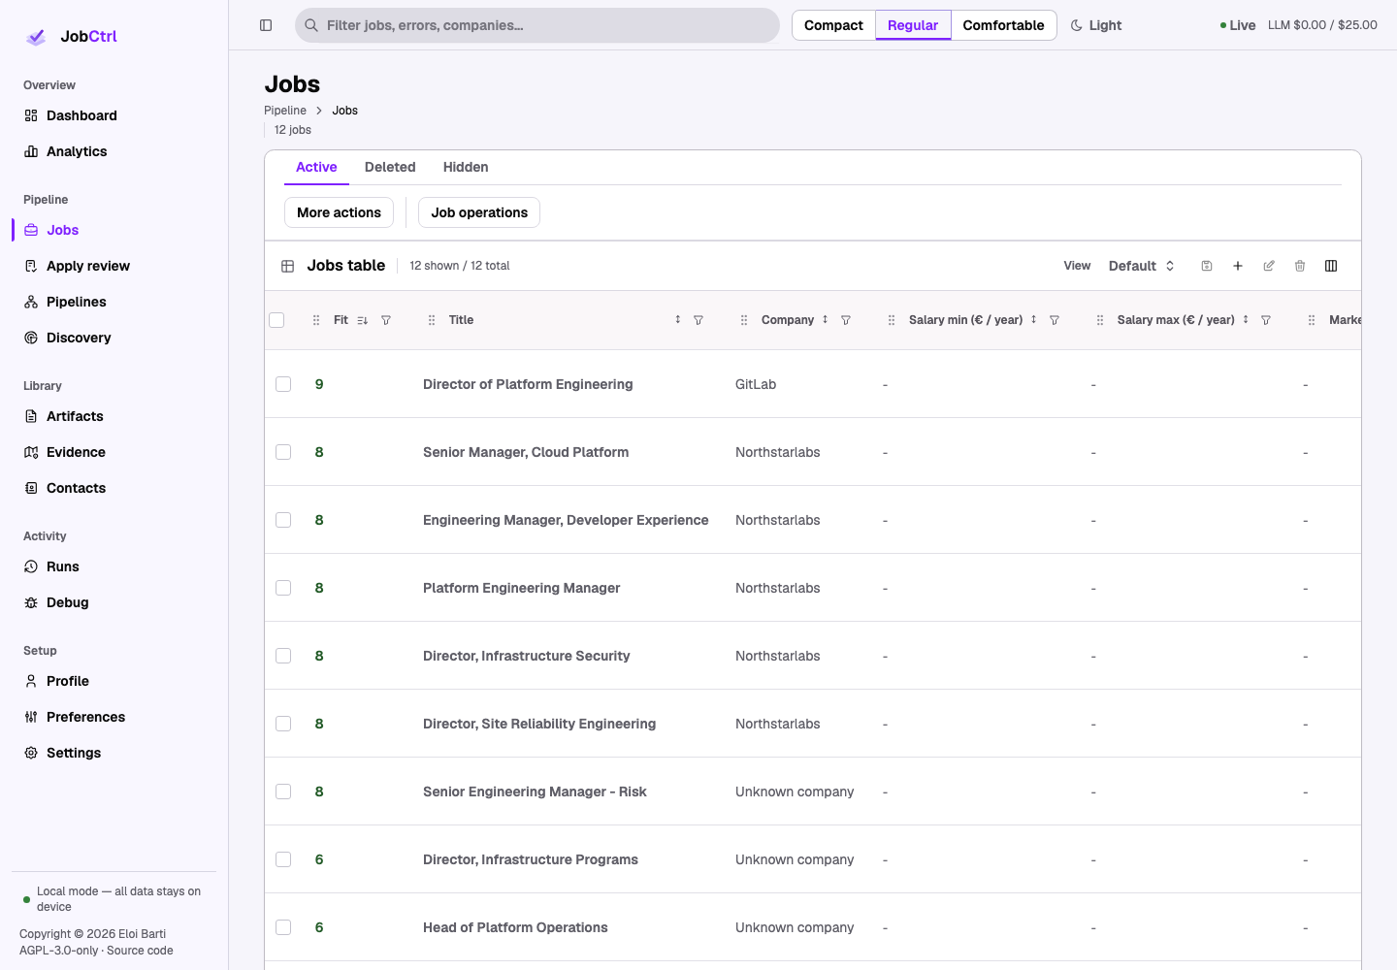Check the Director, Site Reliability Engineering row
Screen dimensions: 1397x970
[283, 724]
